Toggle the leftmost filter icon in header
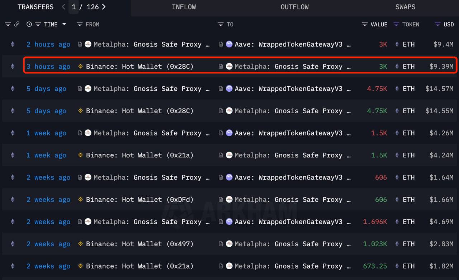The image size is (459, 280). [8, 24]
